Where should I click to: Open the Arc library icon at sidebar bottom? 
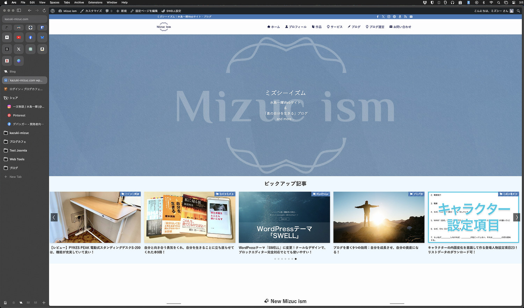click(x=5, y=303)
